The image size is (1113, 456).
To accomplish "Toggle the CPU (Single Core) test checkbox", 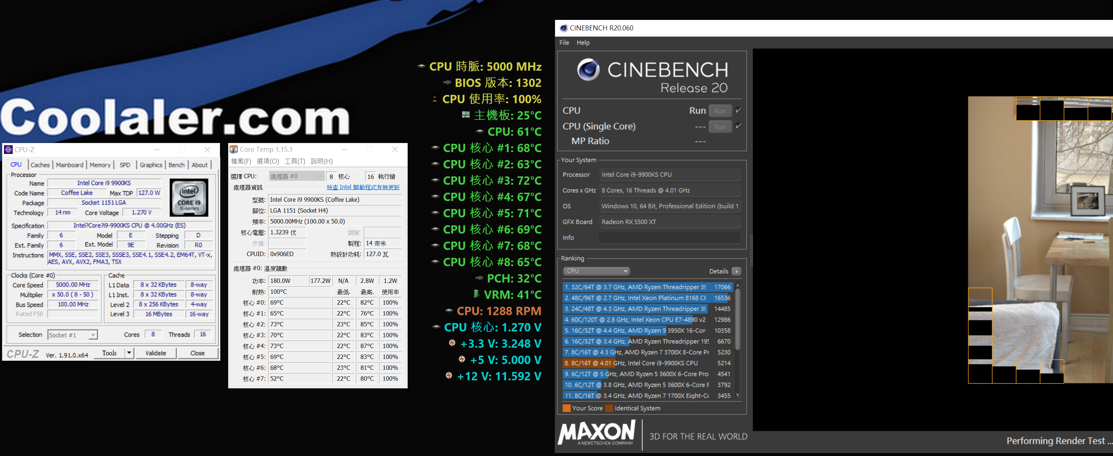I will 738,126.
